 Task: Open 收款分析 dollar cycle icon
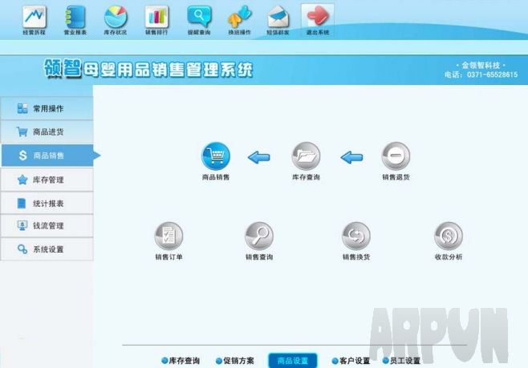(449, 236)
